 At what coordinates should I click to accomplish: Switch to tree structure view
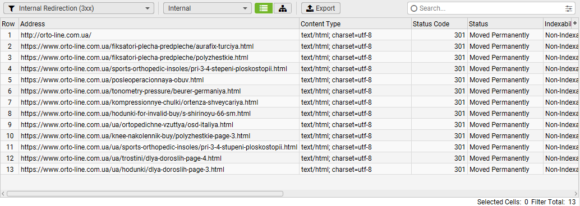pyautogui.click(x=283, y=8)
